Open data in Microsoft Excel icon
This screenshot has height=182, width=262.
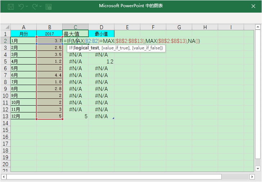click(x=49, y=6)
